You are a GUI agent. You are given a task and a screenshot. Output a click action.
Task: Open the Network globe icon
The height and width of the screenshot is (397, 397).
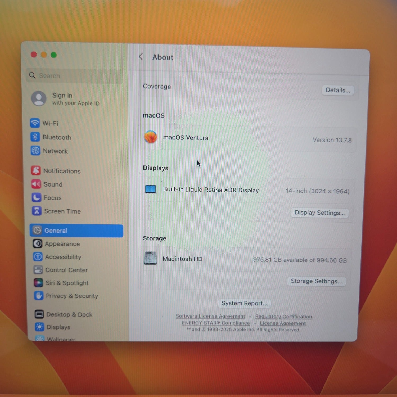(35, 151)
